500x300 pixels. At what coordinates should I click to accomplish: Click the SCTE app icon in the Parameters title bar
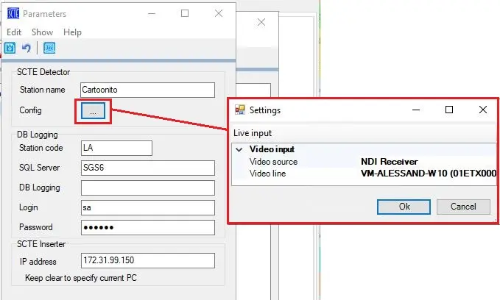pos(13,13)
